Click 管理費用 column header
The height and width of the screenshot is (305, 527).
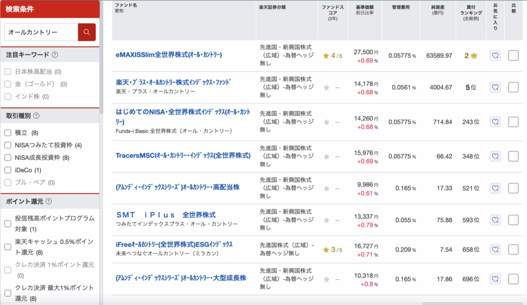400,7
